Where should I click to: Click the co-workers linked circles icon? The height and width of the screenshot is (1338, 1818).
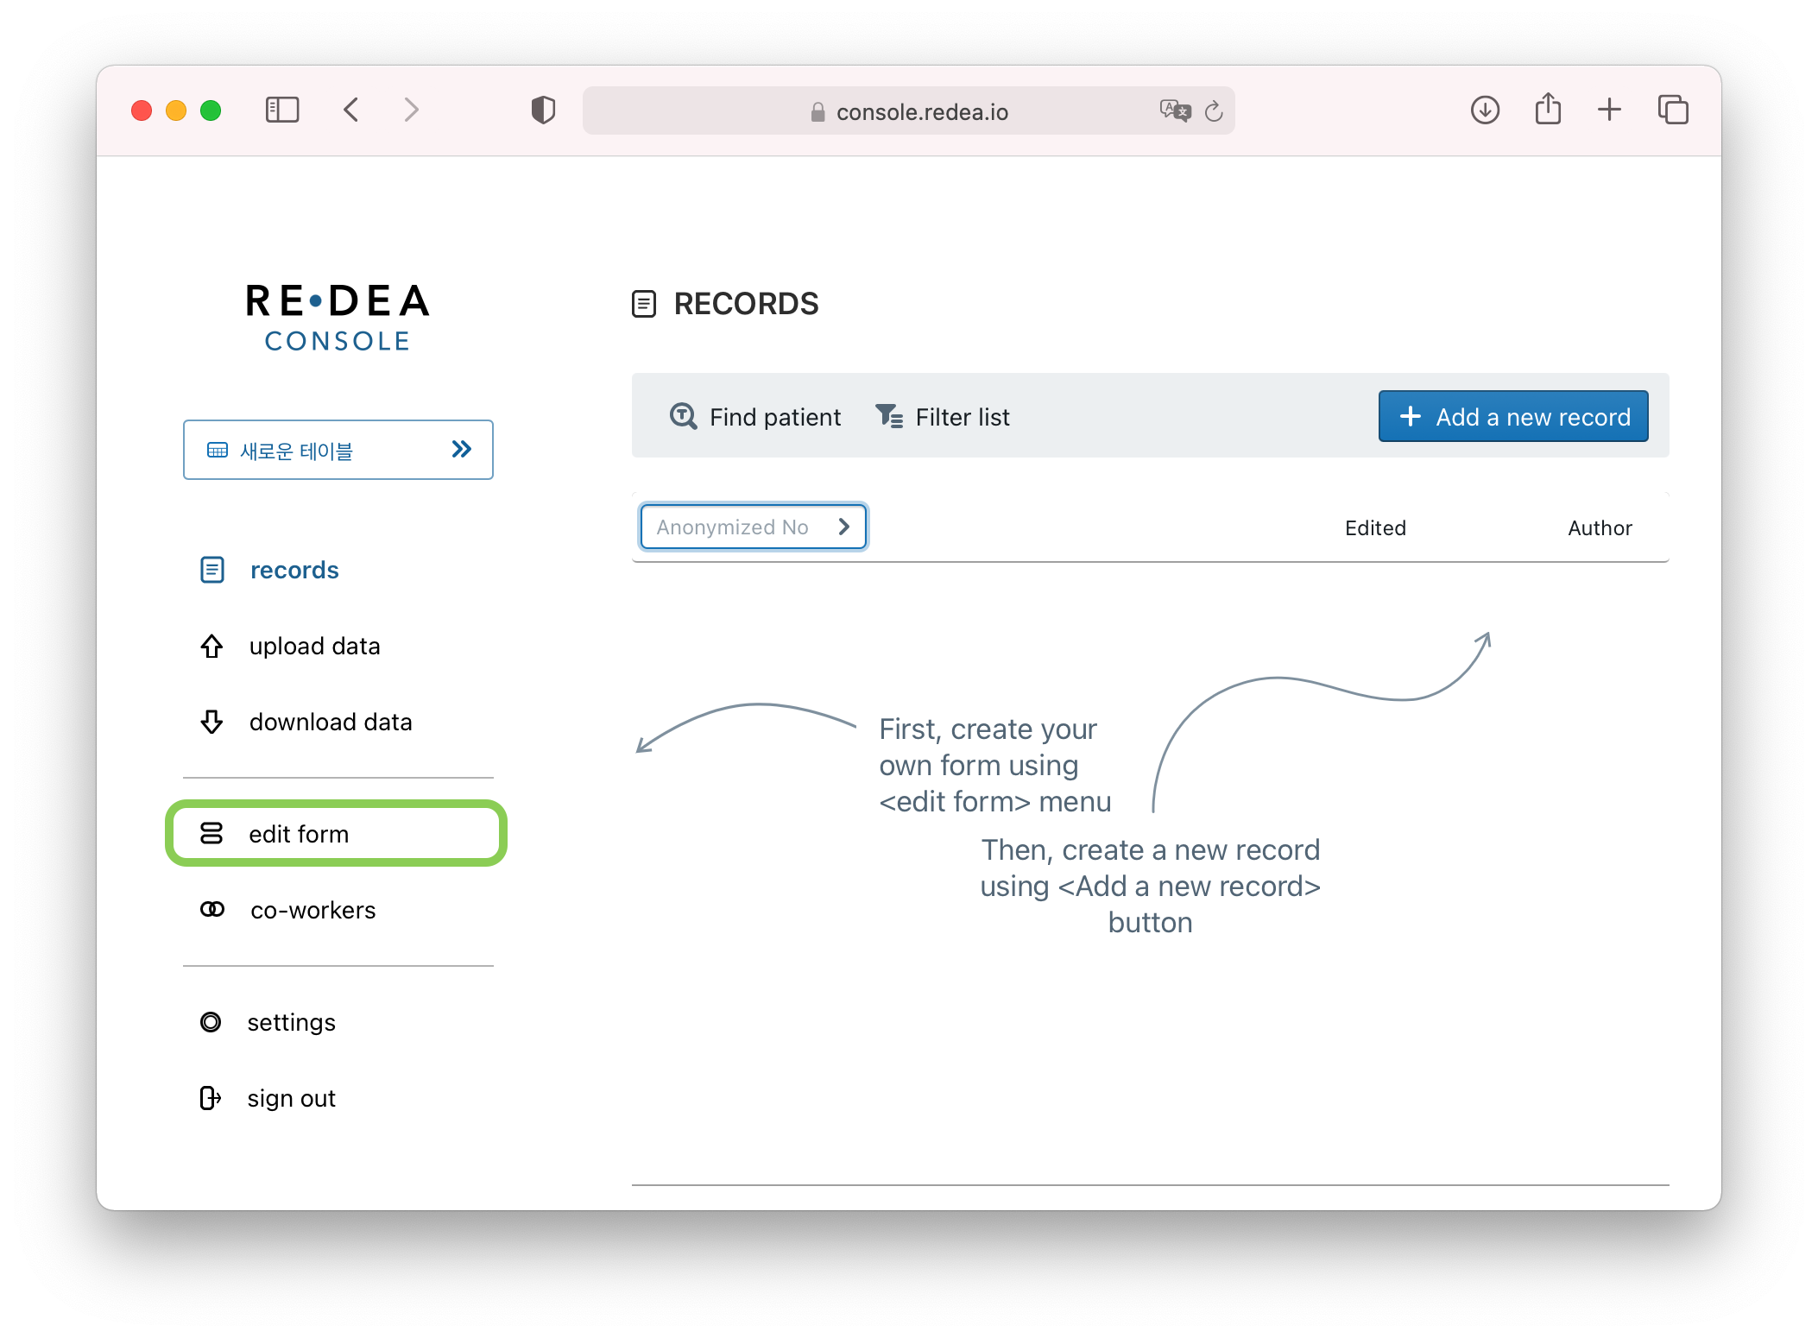[211, 909]
